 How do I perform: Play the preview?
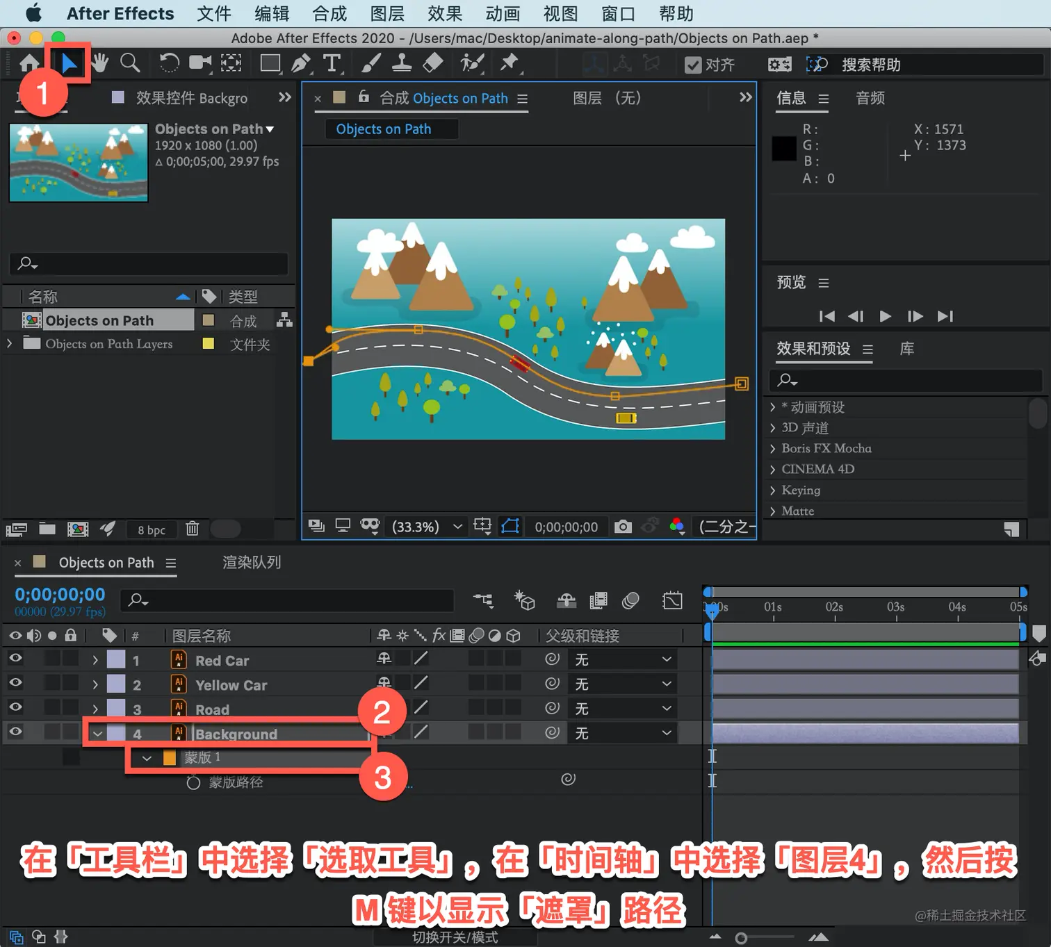(x=885, y=316)
